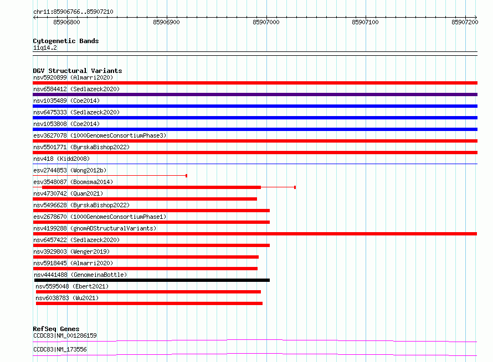This screenshot has height=362, width=493.
Task: Click the nsv5920899 (Almarri2020) variant label
Action: (x=73, y=77)
